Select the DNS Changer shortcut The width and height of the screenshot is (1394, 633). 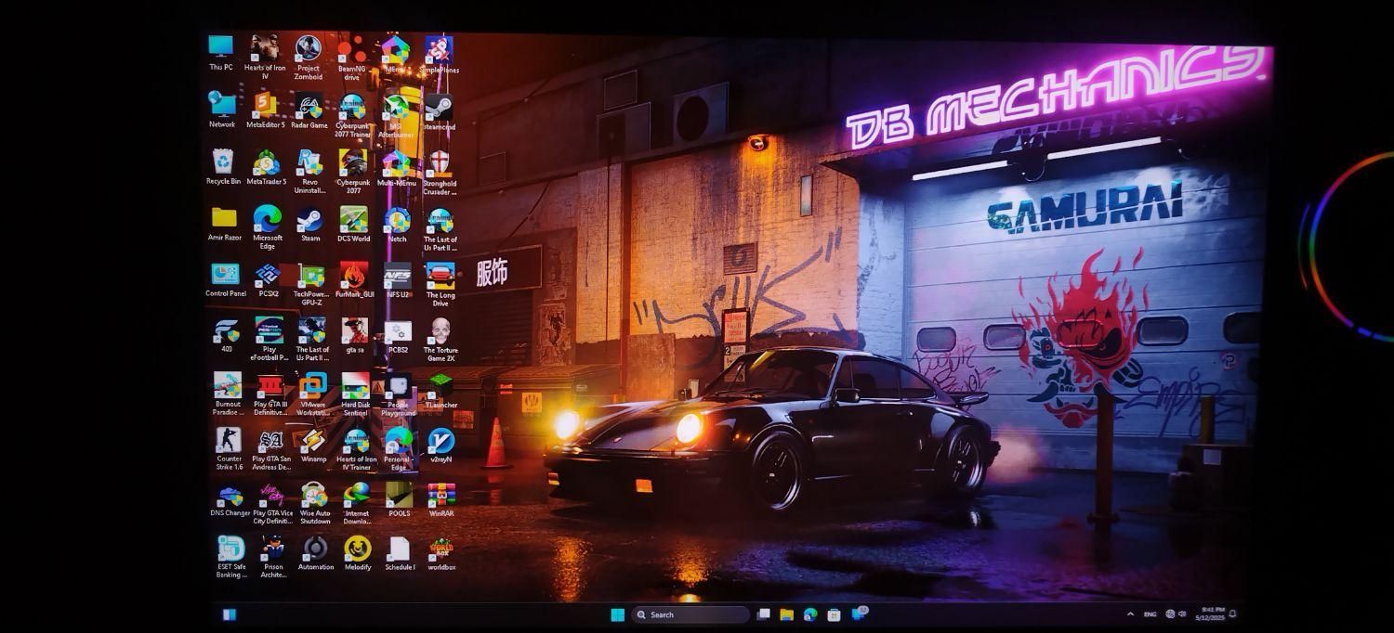point(230,499)
